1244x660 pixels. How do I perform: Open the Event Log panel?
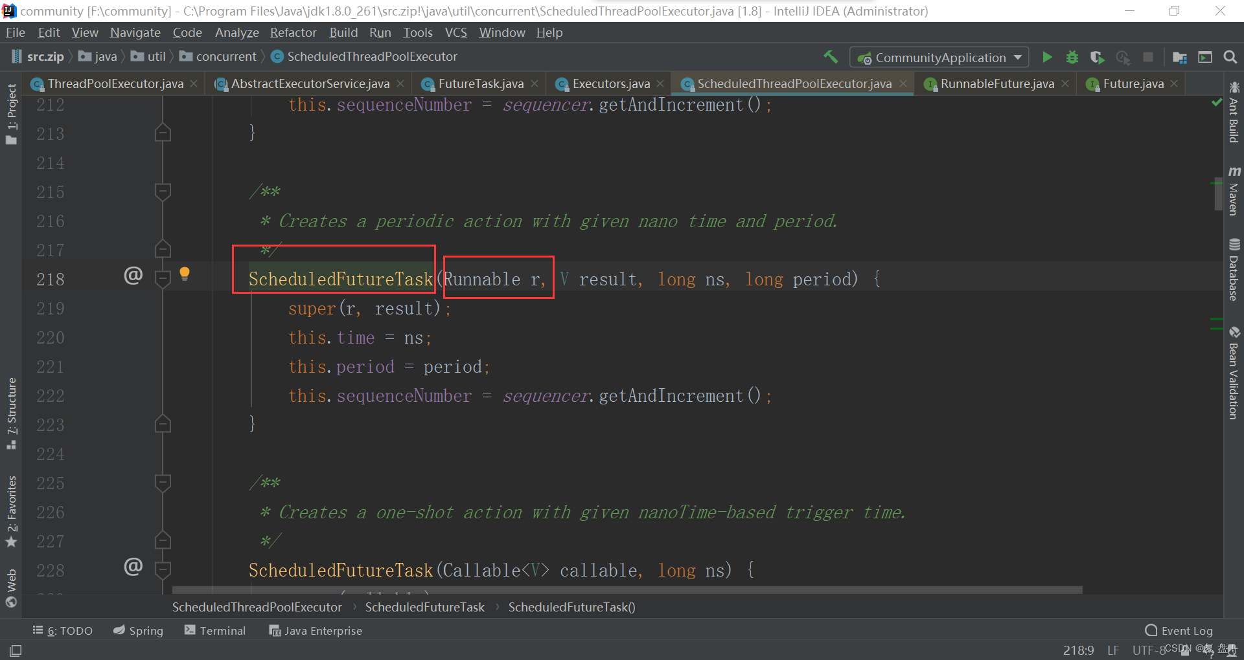[x=1179, y=631]
